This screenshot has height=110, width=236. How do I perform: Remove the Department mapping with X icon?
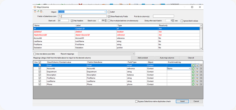tap(201, 72)
